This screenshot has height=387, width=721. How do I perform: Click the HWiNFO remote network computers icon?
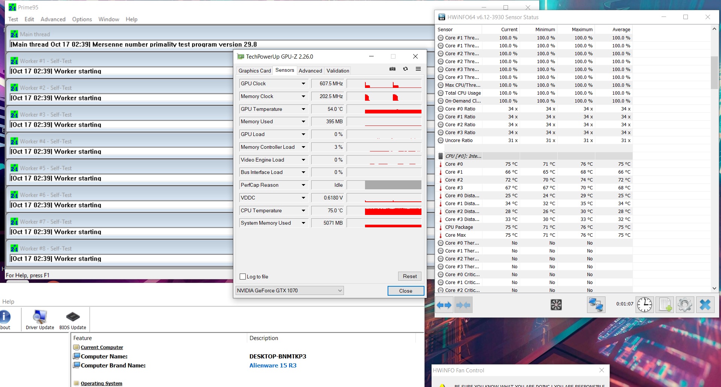(596, 305)
